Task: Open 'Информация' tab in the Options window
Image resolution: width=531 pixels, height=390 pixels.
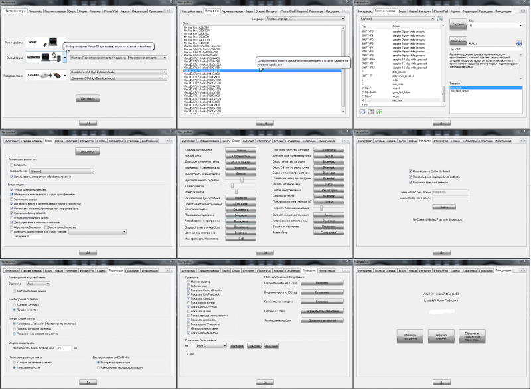Action: pyautogui.click(x=327, y=141)
